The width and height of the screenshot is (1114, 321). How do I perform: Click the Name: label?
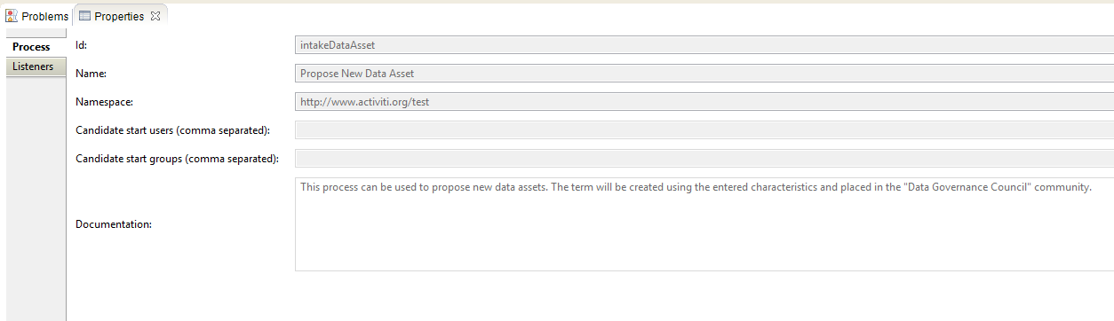click(91, 74)
